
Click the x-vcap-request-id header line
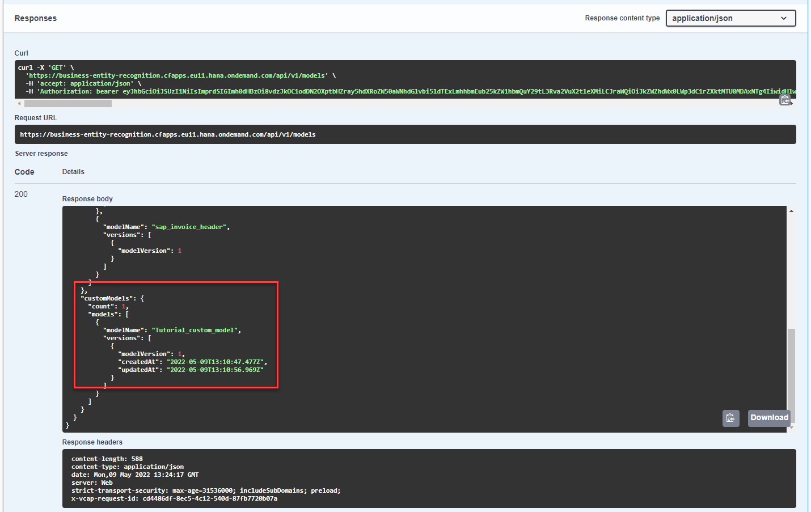175,498
